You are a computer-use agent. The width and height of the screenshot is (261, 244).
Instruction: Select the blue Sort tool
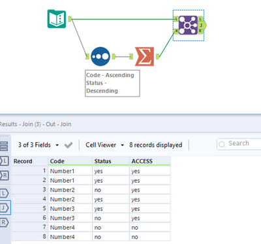point(100,57)
